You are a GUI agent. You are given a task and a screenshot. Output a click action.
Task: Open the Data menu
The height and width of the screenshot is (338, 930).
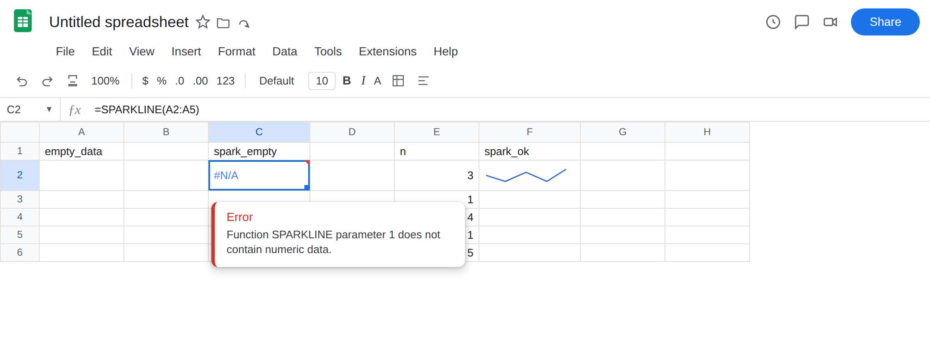(x=284, y=52)
